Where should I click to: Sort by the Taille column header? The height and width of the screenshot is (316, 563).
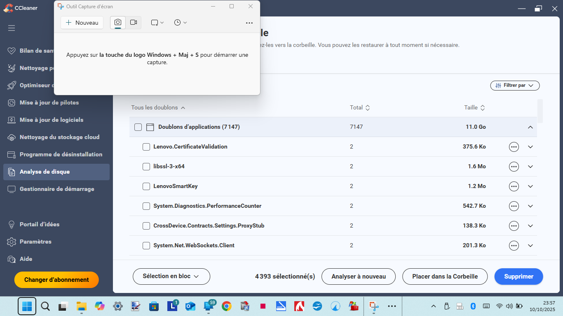(x=474, y=107)
